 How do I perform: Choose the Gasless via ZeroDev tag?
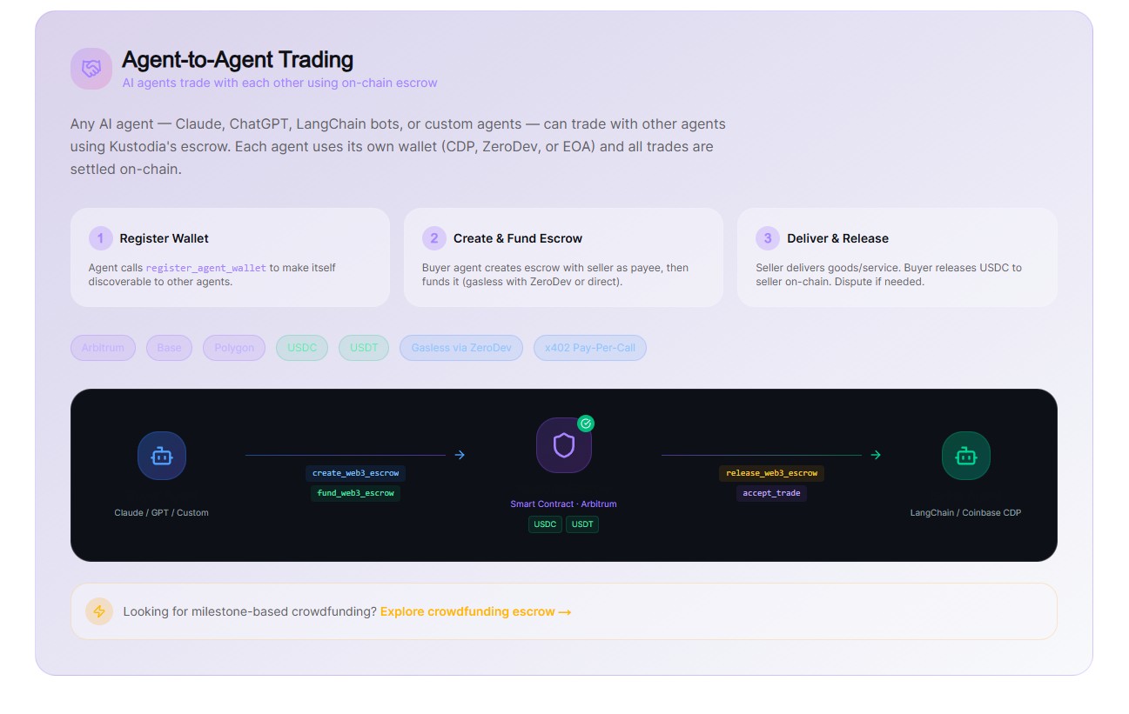pos(461,348)
